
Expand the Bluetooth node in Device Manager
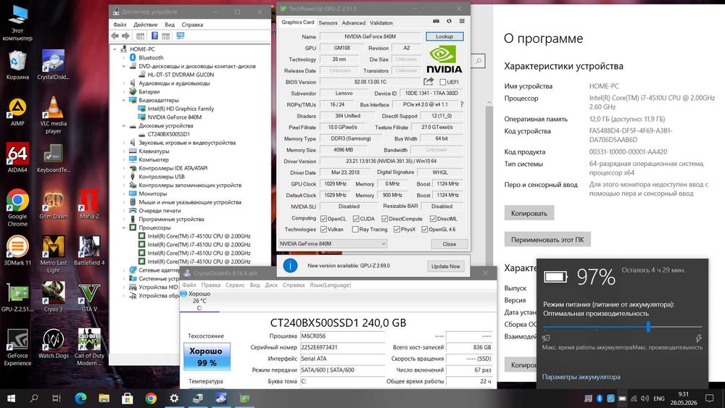pyautogui.click(x=124, y=58)
